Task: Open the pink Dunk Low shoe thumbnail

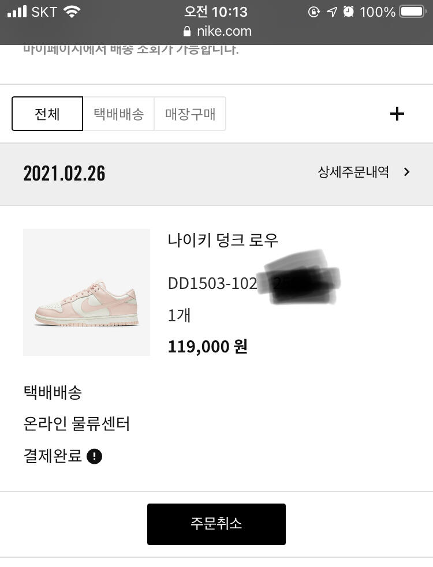Action: [x=87, y=292]
